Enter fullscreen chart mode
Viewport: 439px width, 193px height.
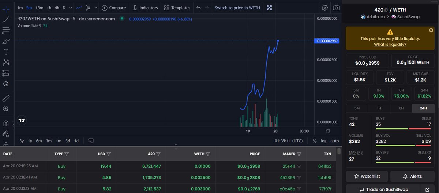(269, 8)
